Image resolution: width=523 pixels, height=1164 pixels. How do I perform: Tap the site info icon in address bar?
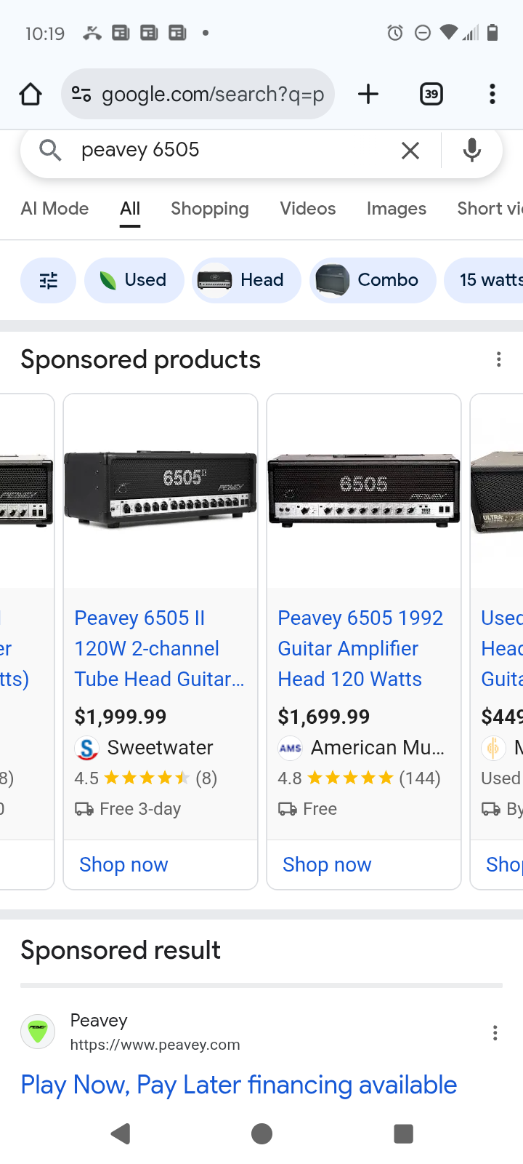tap(81, 94)
